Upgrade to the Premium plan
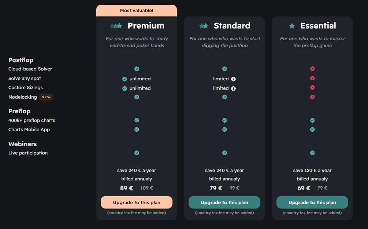Viewport: 368px width, 229px height. pyautogui.click(x=137, y=202)
